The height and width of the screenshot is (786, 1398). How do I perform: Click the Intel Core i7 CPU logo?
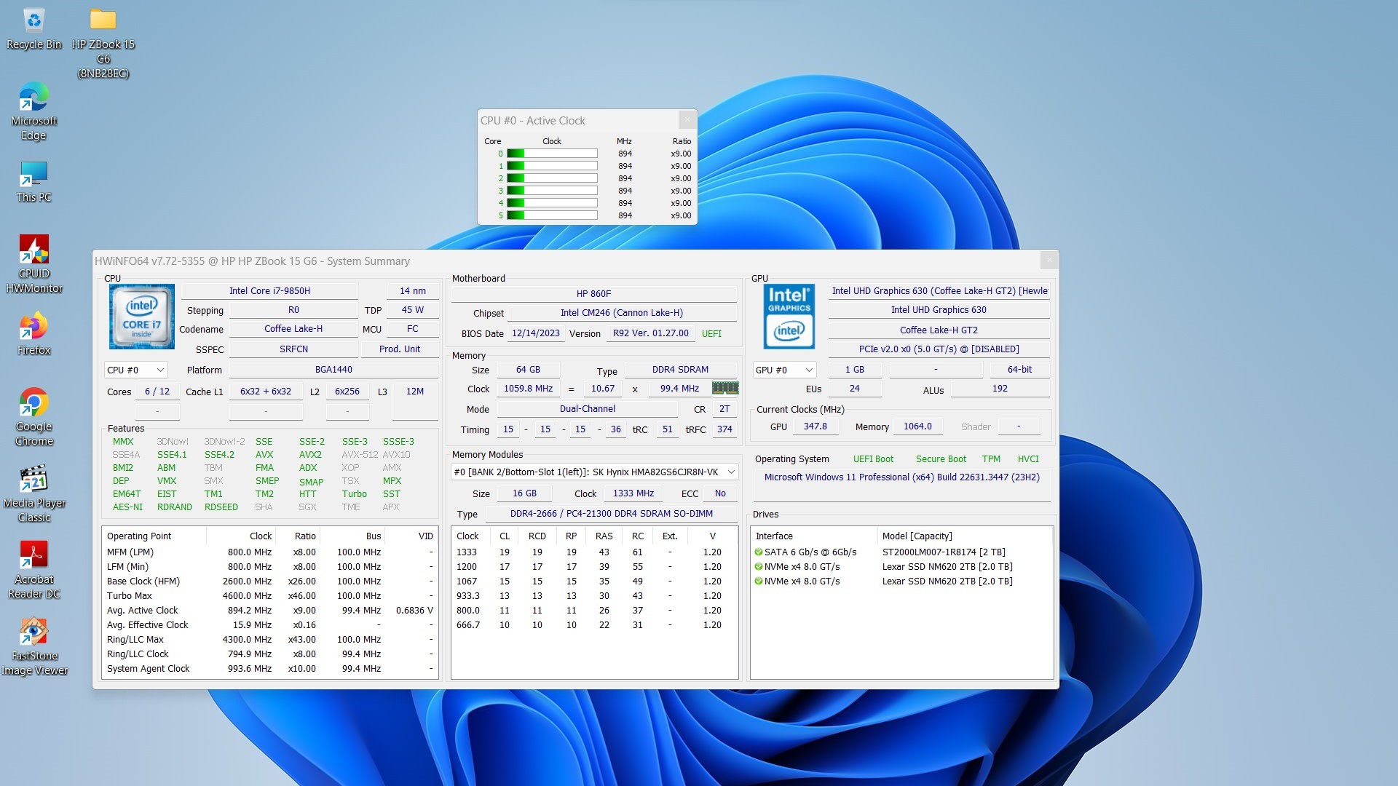(x=142, y=317)
